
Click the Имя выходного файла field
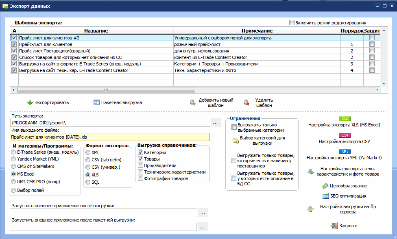(110, 137)
